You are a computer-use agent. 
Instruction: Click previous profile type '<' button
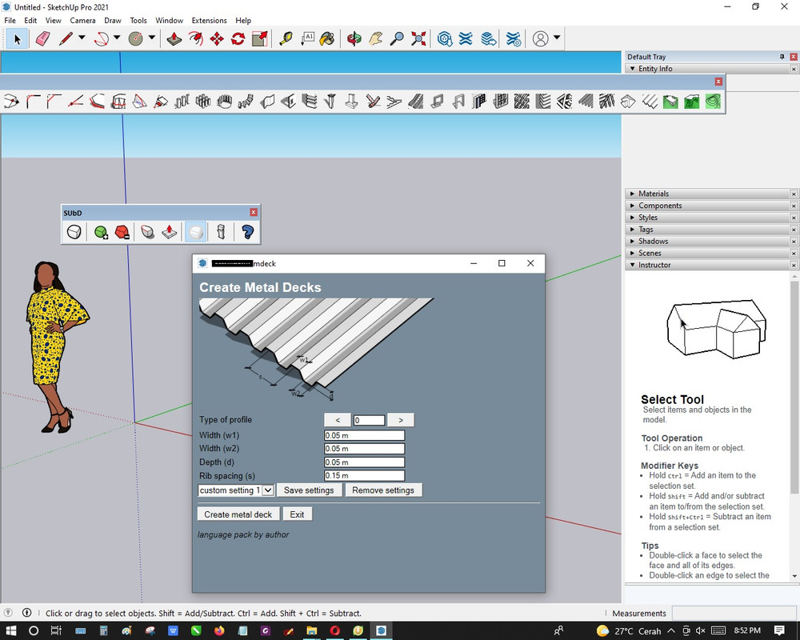338,420
